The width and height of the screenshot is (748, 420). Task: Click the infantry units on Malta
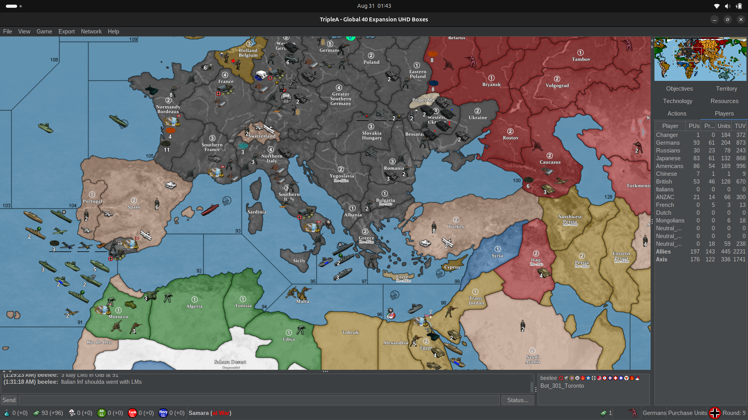[x=299, y=292]
